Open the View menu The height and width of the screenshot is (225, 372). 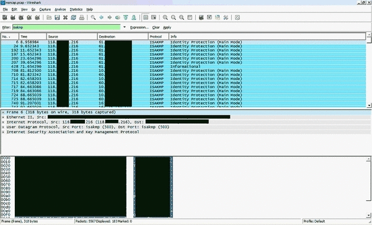[24, 9]
